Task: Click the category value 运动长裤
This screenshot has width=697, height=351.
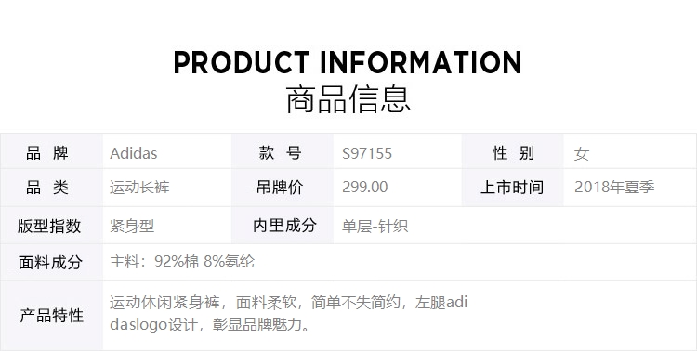Action: click(139, 188)
